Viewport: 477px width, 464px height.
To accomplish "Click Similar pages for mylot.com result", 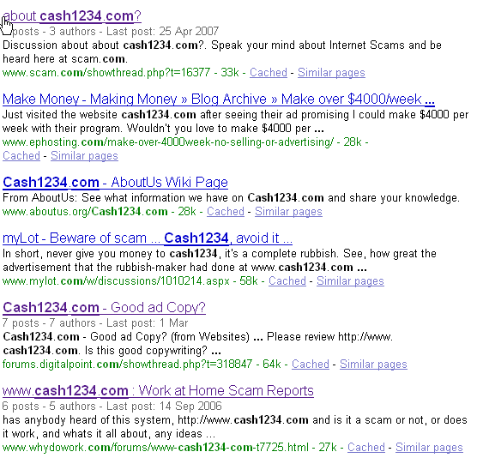I will [350, 281].
